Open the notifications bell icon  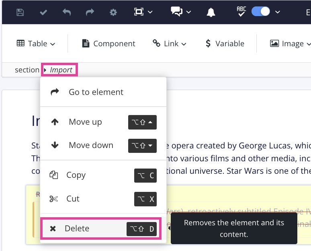pos(211,12)
